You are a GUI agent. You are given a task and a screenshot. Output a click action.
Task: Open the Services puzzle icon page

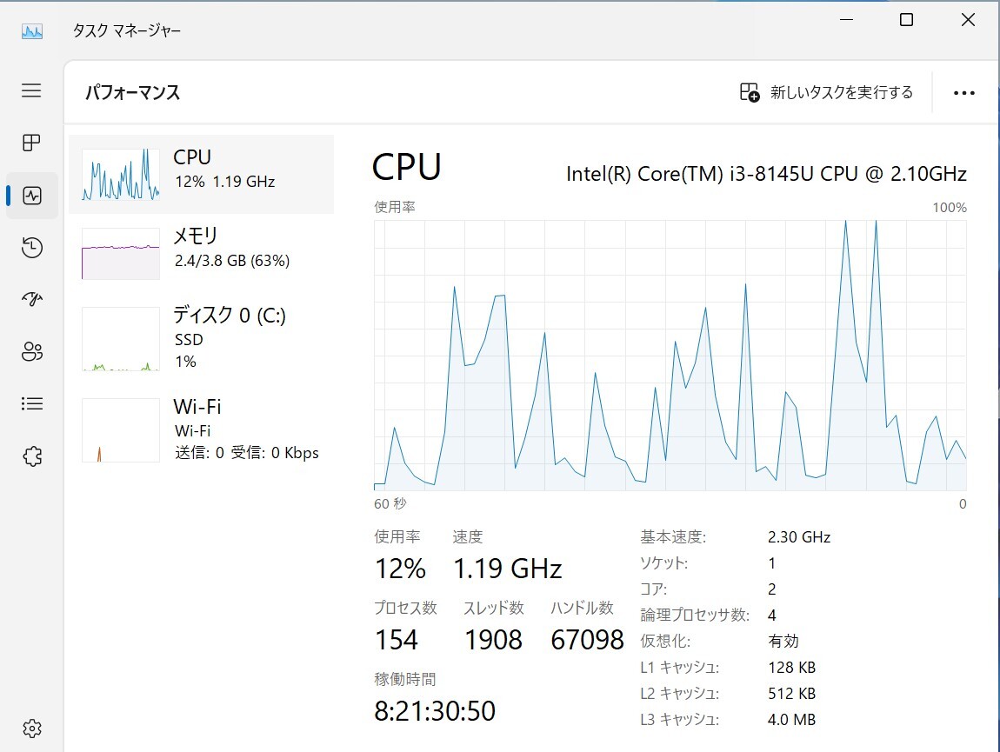[32, 456]
